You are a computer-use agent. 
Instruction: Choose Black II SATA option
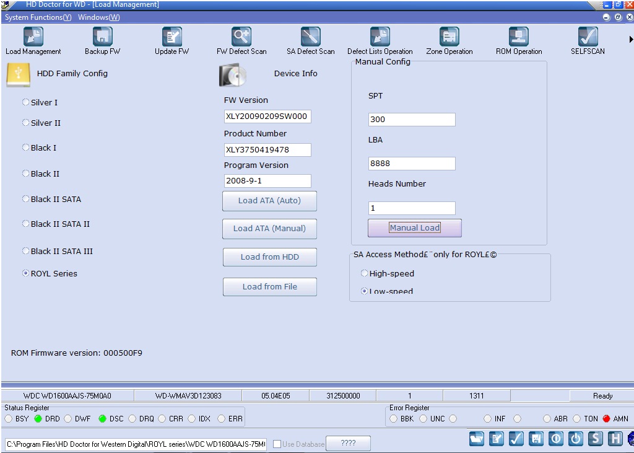tap(26, 199)
